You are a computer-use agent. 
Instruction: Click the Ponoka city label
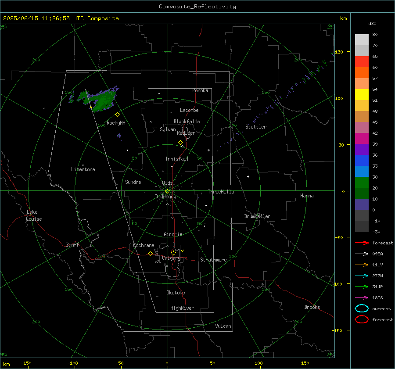tap(200, 90)
